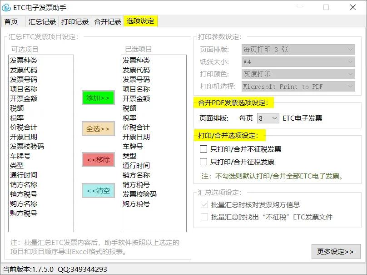This screenshot has height=275, width=367.
Task: Toggle 批量汇总时找出不征税ETC发票文件 checkbox
Action: pyautogui.click(x=204, y=217)
